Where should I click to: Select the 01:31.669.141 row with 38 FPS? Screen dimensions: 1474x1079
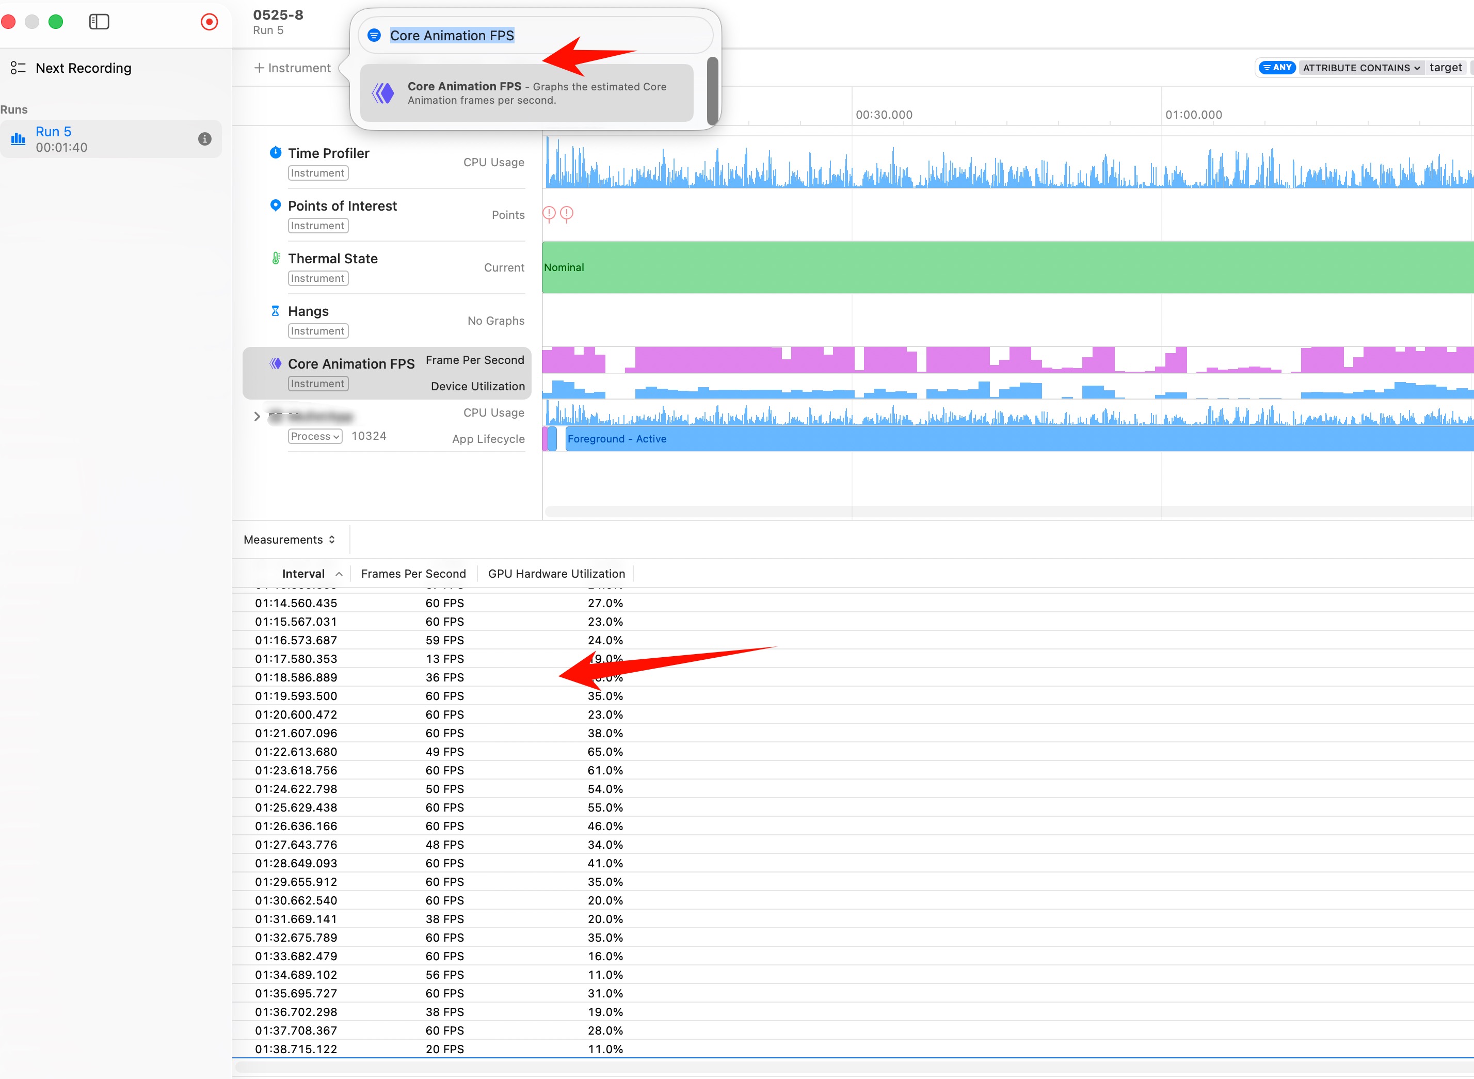(x=853, y=919)
